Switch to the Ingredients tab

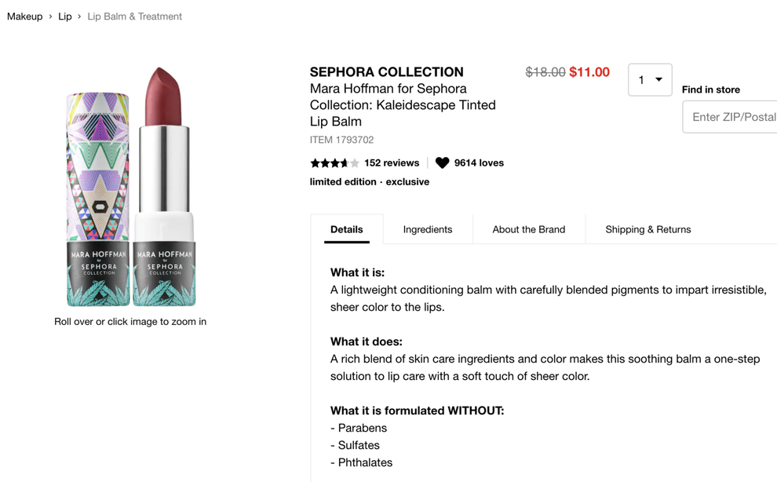pyautogui.click(x=428, y=229)
